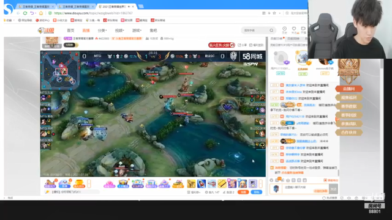This screenshot has height=220, width=392.
Task: Open 赛事回放 side menu item
Action: (x=349, y=115)
